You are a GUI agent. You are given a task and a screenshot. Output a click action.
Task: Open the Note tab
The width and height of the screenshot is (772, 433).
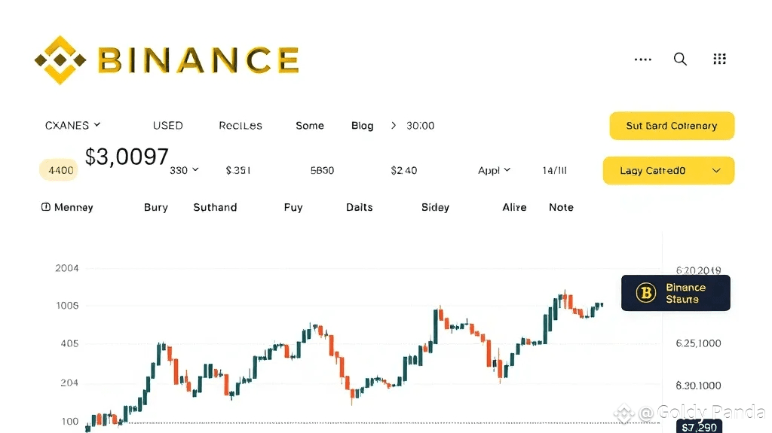click(x=561, y=207)
